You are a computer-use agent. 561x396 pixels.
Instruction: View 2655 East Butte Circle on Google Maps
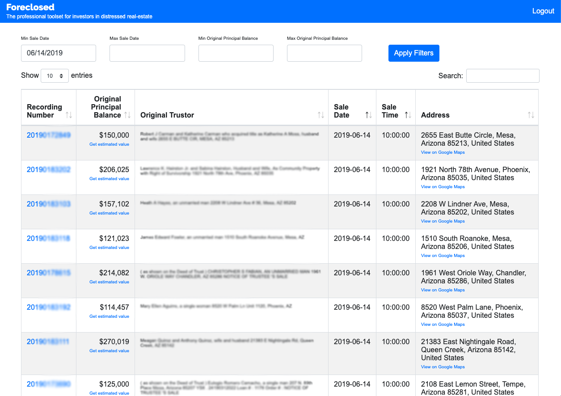[x=443, y=152]
